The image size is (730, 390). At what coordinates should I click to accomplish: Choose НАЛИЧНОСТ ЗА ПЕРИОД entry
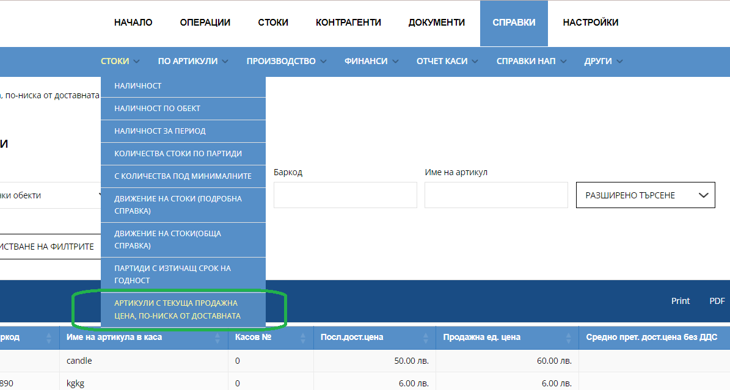tap(183, 131)
